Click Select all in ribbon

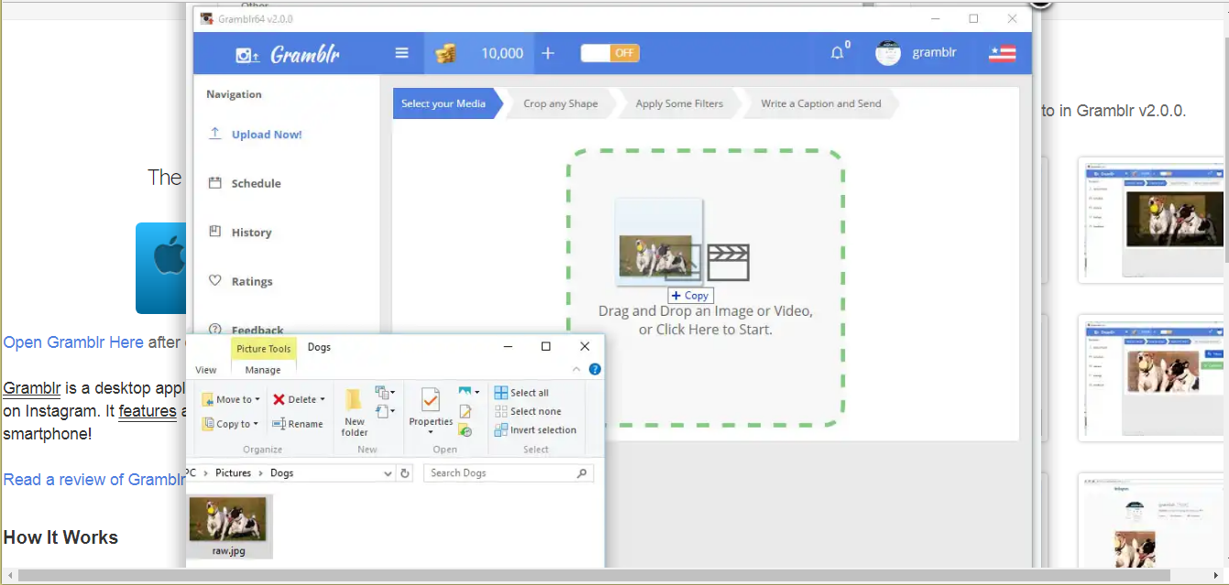[521, 393]
